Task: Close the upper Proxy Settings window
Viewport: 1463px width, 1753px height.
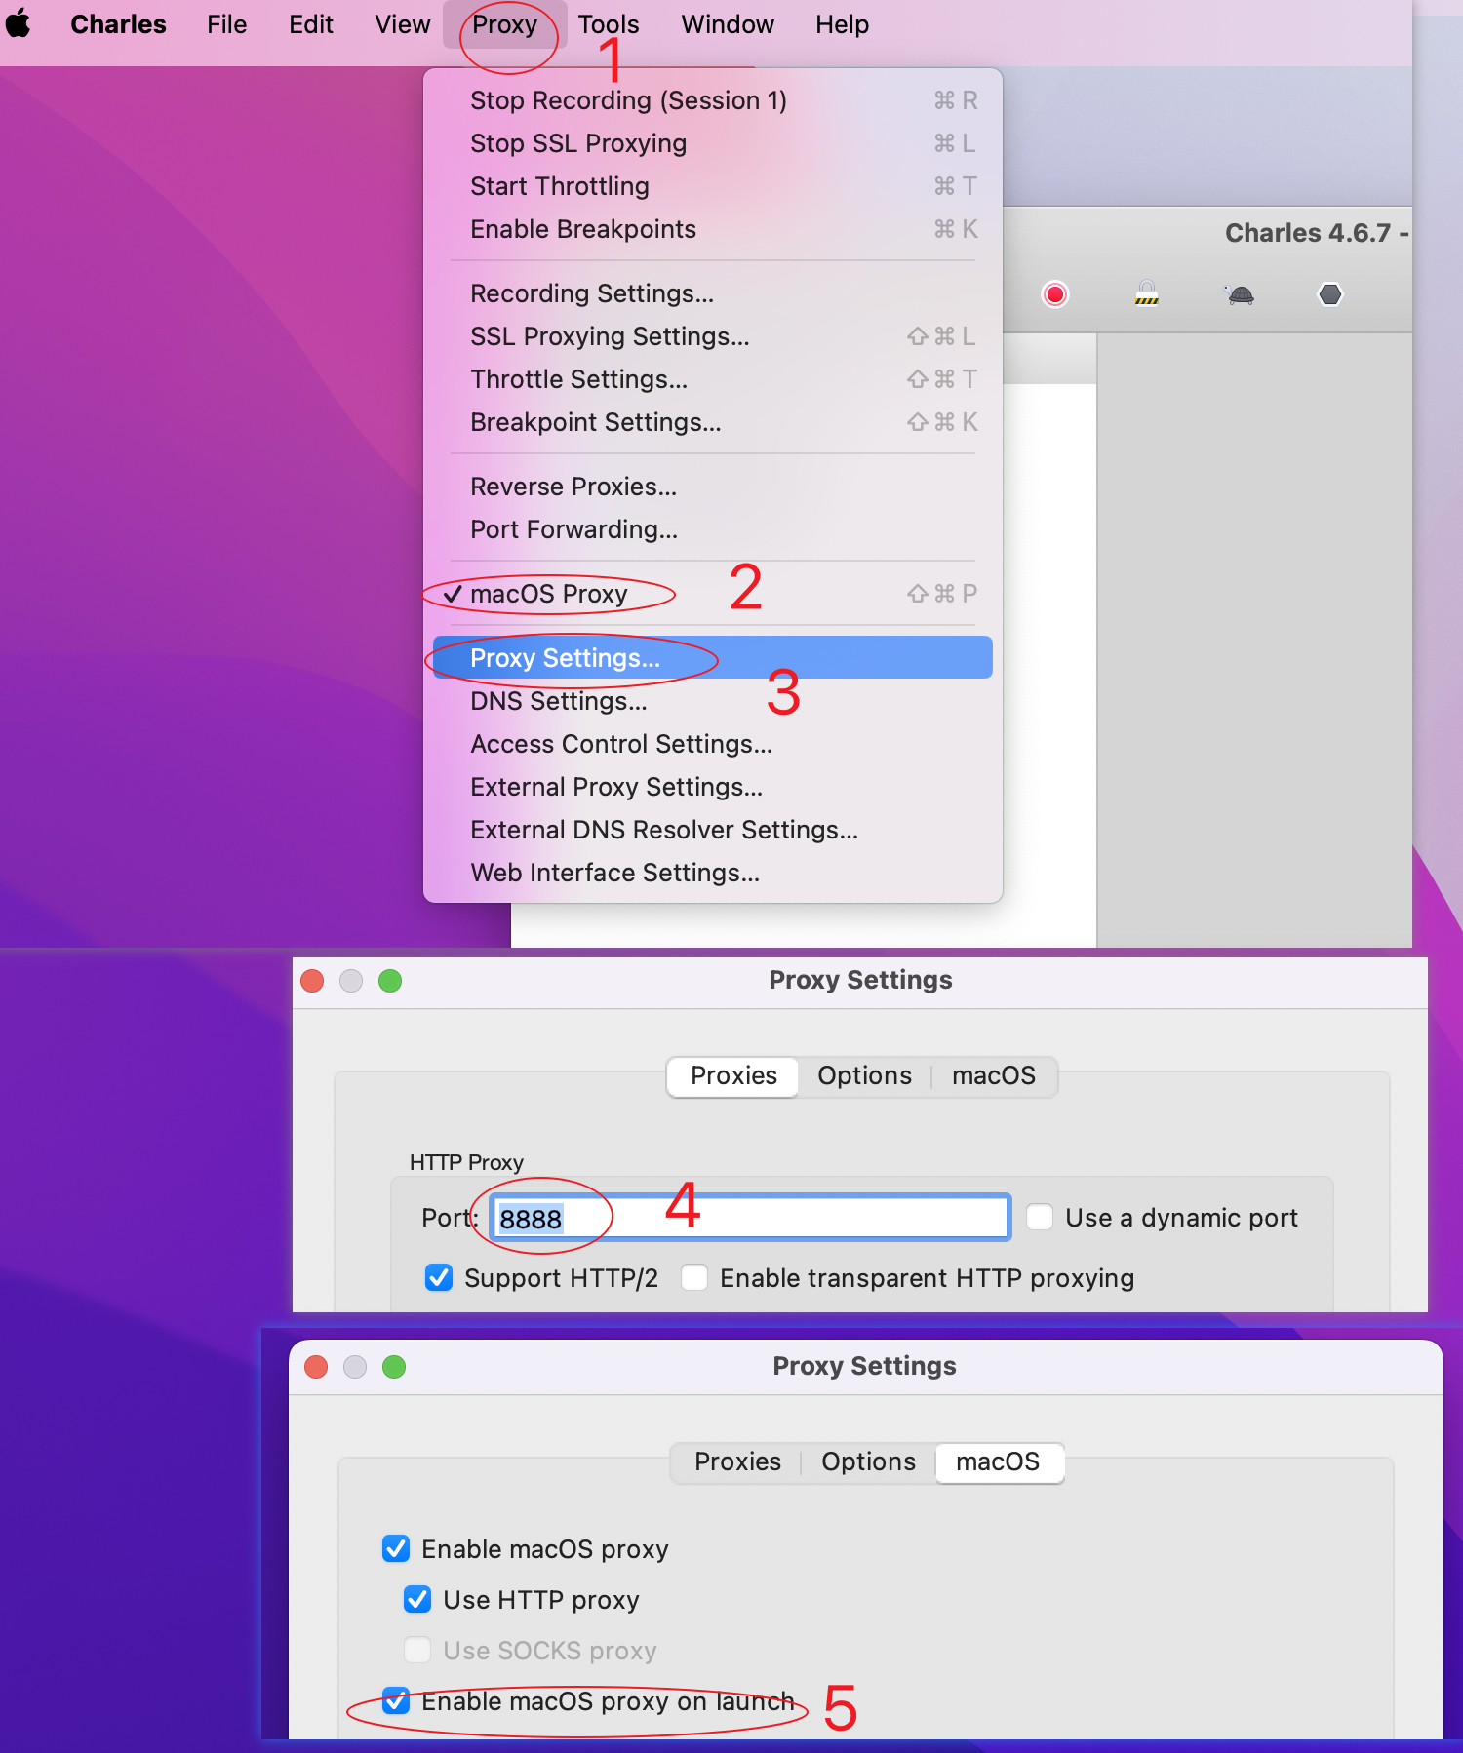Action: (x=312, y=981)
